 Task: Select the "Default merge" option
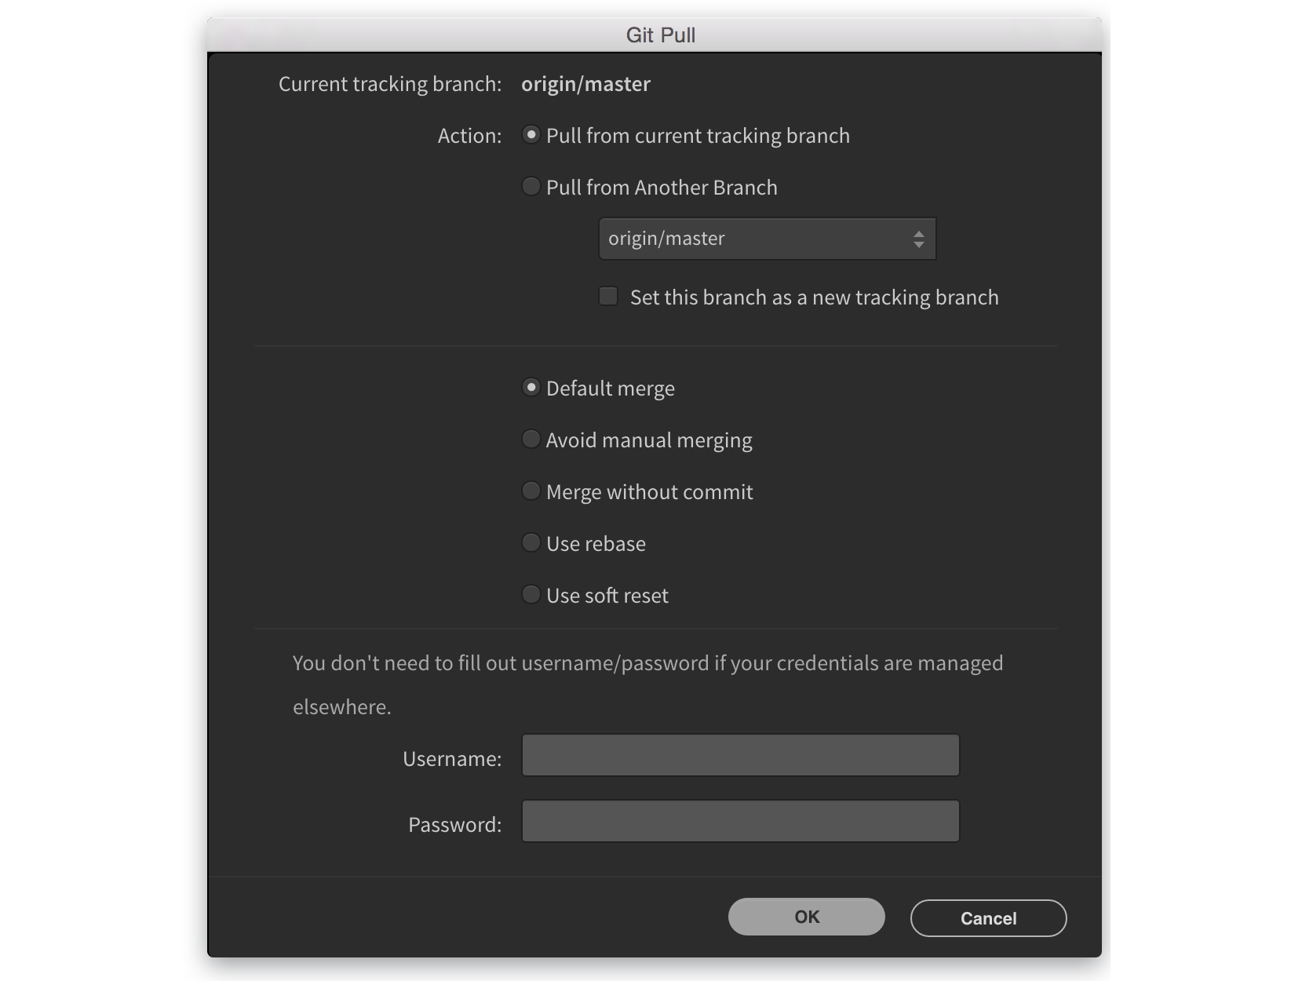(x=531, y=387)
